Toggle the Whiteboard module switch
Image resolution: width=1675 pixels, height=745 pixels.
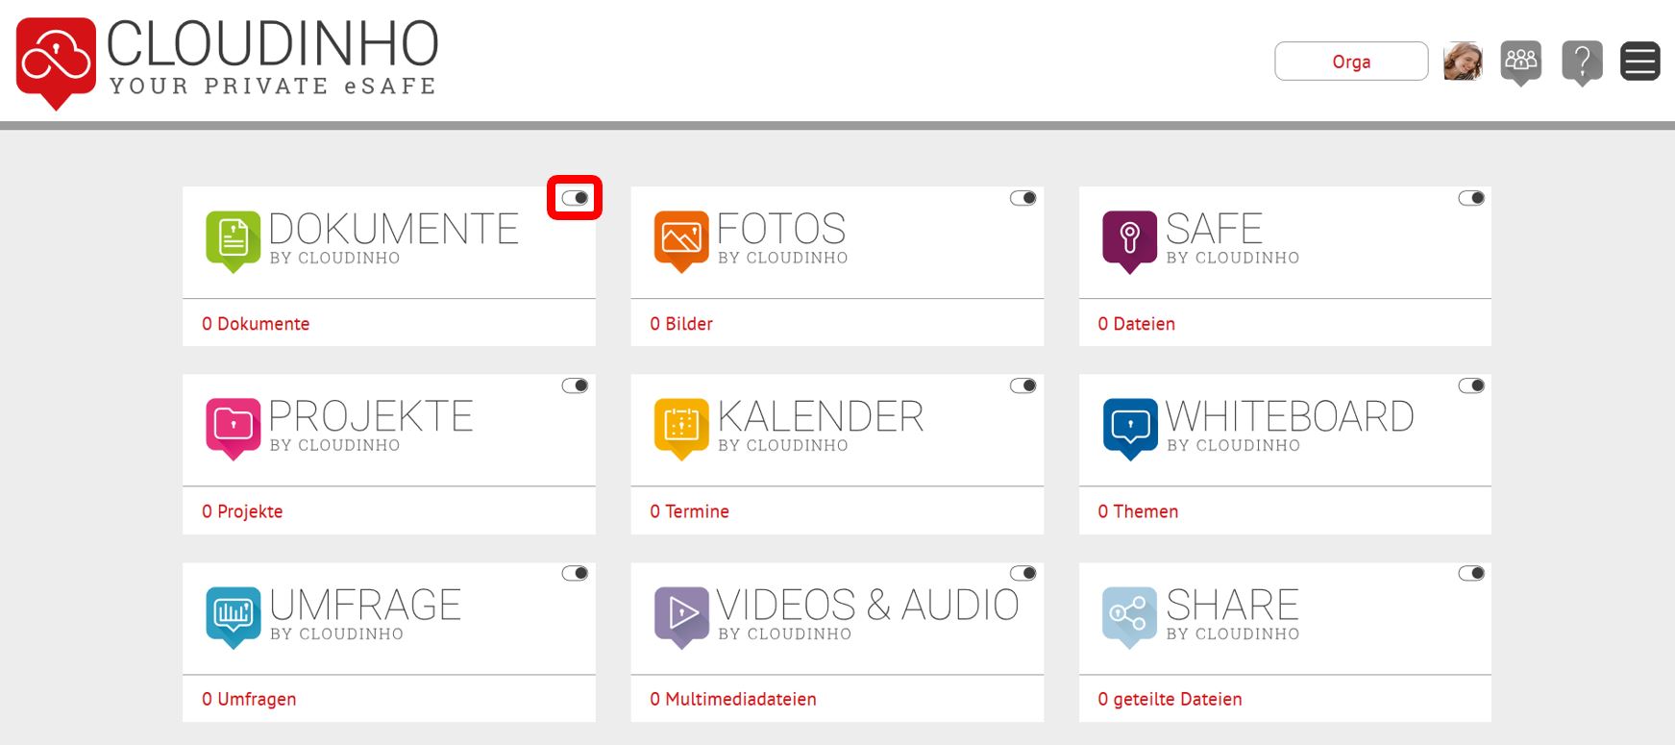coord(1471,385)
